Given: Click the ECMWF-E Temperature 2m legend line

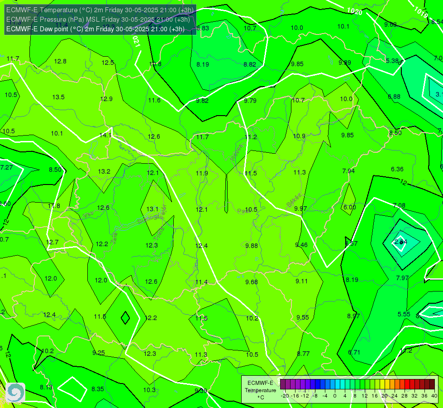Looking at the screenshot, I should [100, 10].
